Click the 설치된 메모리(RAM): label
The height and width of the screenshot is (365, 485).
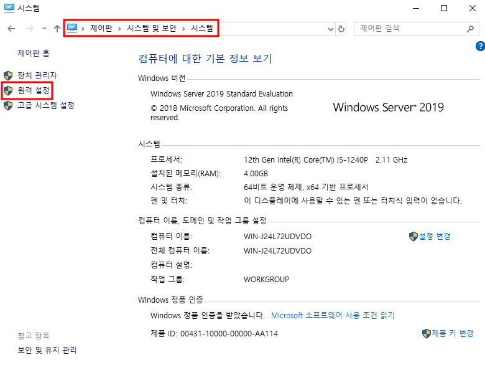(x=185, y=174)
